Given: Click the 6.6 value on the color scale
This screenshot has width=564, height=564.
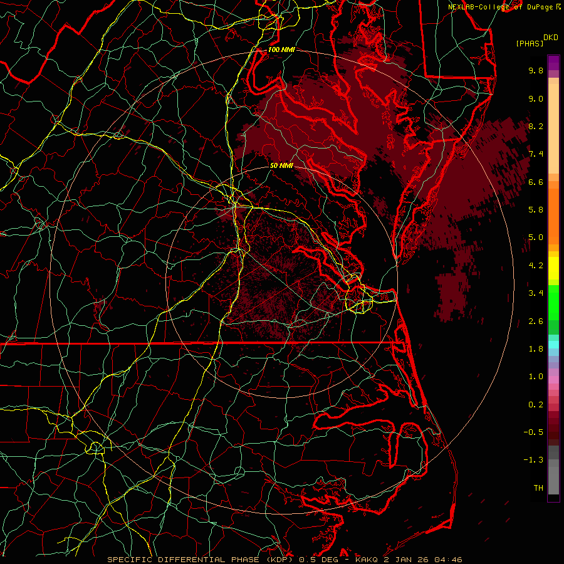Looking at the screenshot, I should pos(536,182).
